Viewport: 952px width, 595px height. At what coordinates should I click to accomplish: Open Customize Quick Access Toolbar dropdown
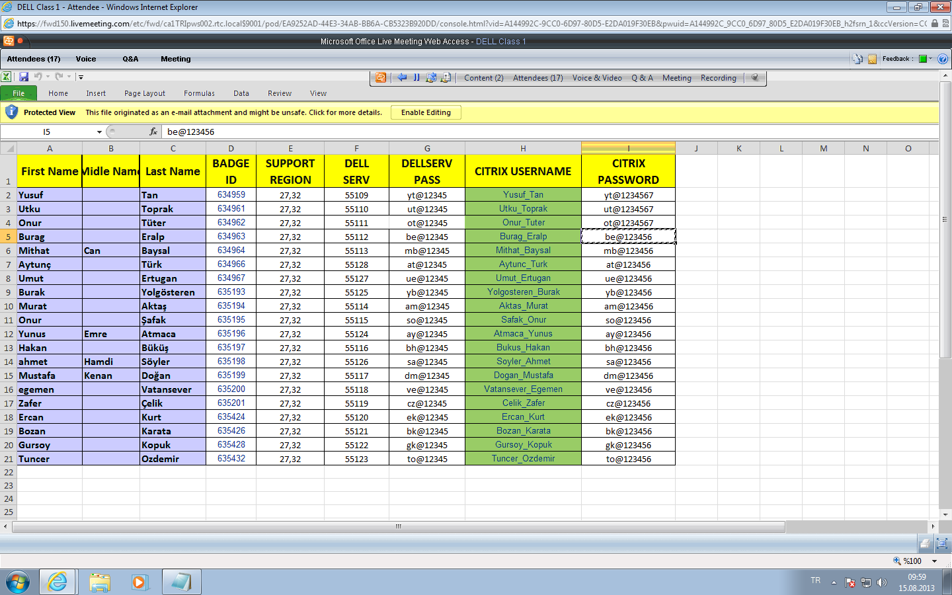coord(81,77)
